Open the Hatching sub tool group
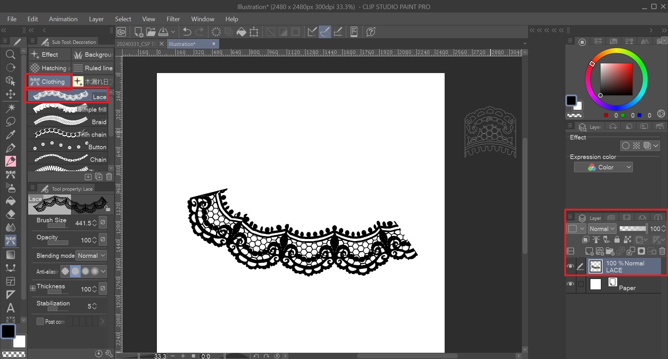Viewport: 668px width, 359px height. pyautogui.click(x=50, y=68)
